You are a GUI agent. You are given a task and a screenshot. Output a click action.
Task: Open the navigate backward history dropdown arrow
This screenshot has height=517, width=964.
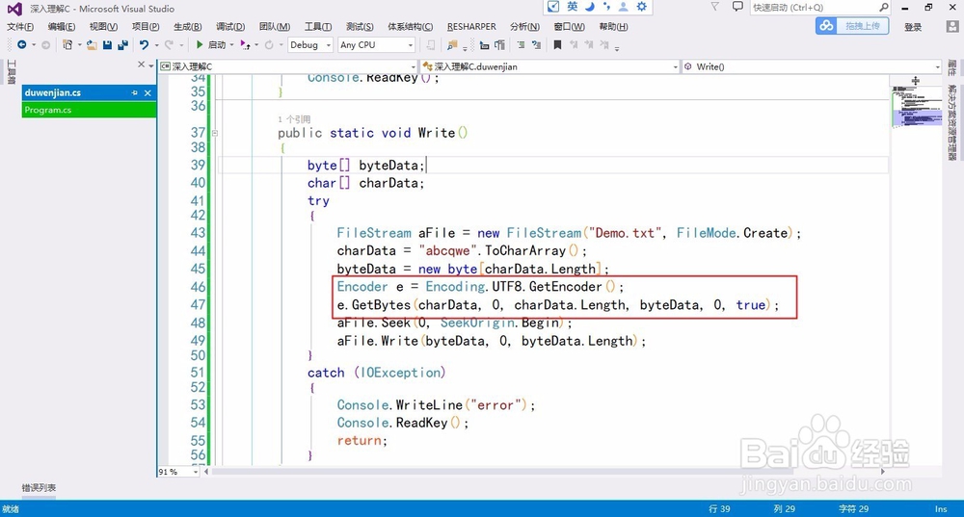tap(34, 45)
